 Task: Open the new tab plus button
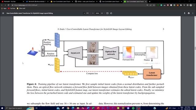click(x=150, y=2)
